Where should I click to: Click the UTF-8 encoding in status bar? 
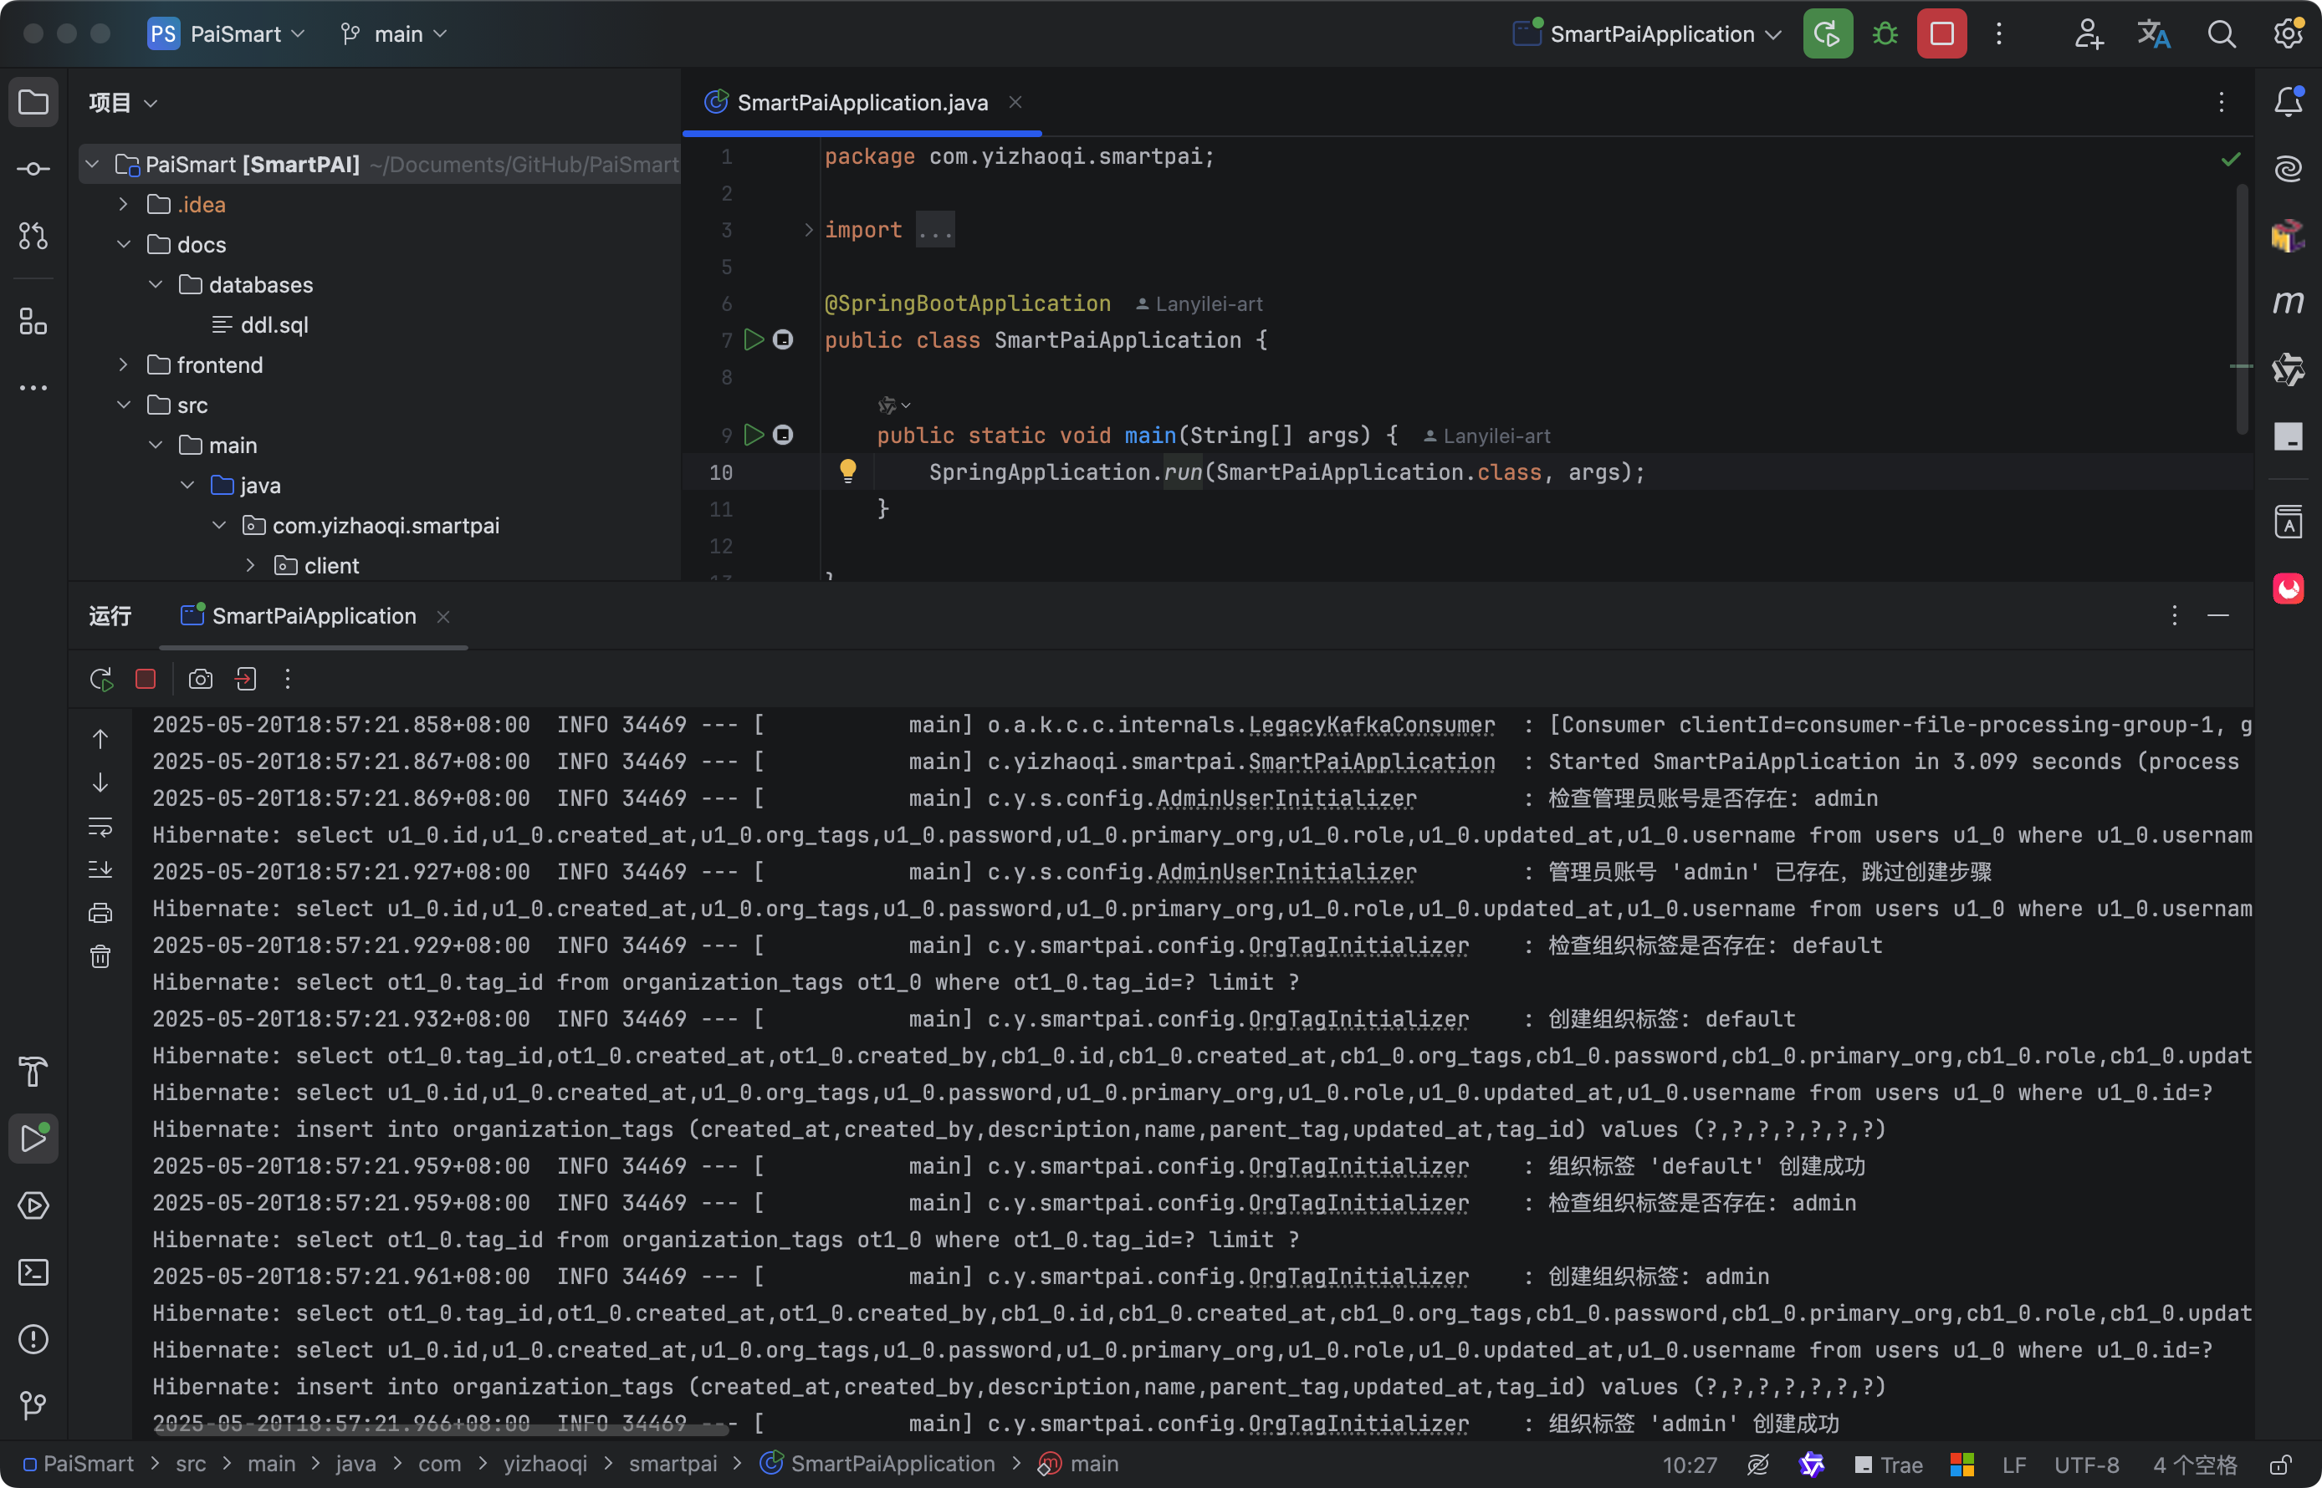2086,1465
